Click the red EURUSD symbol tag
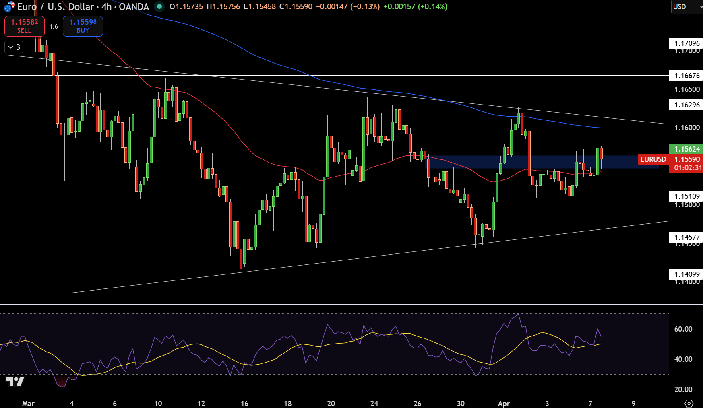This screenshot has height=408, width=703. (653, 159)
